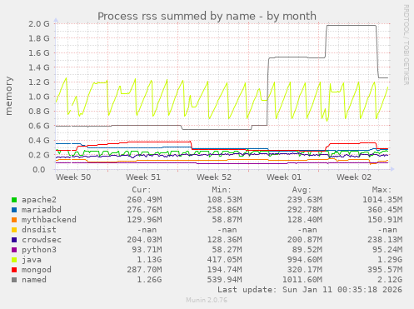Click the dark blue crowdsec legend swatch

pos(14,240)
